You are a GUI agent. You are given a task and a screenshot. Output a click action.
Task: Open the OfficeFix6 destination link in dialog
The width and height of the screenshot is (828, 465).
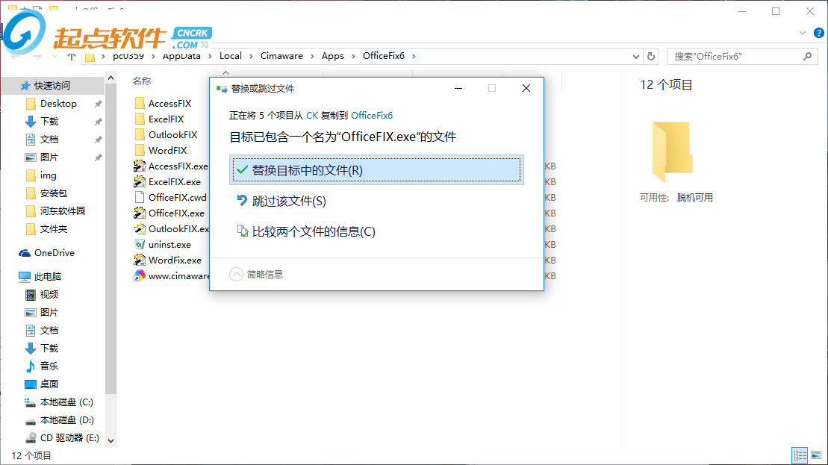coord(372,116)
